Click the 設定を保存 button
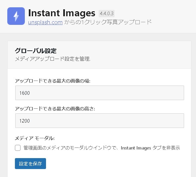196x177 pixels. 30,164
